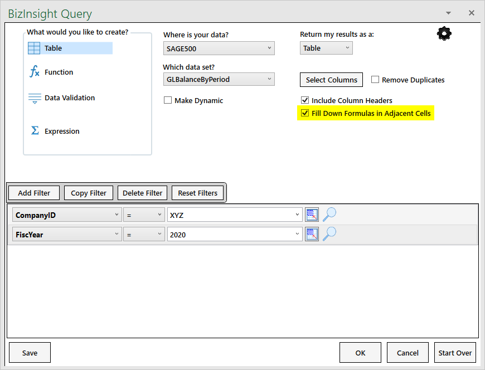Open the CompanyID field dropdown

coord(67,215)
